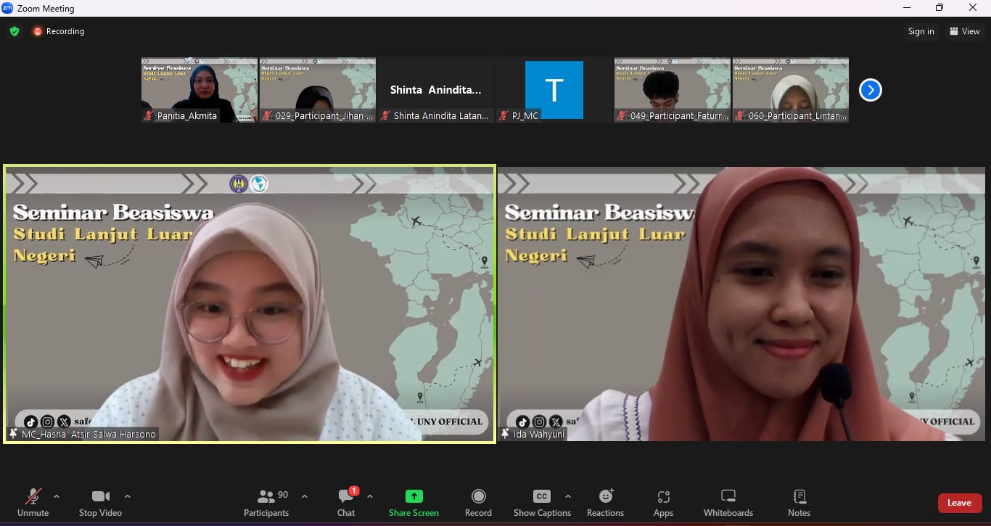Enable Show Captions
Image resolution: width=991 pixels, height=526 pixels.
(542, 503)
